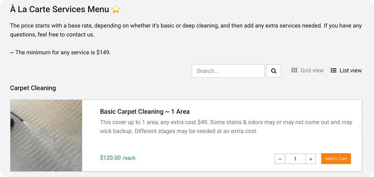Click the /each unit label
Image resolution: width=374 pixels, height=177 pixels.
coord(129,158)
